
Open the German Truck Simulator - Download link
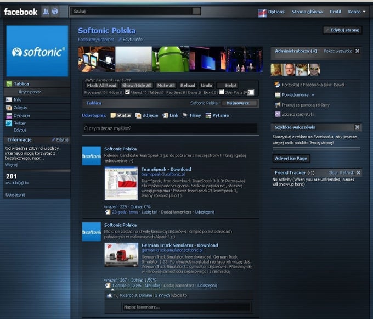click(x=179, y=245)
